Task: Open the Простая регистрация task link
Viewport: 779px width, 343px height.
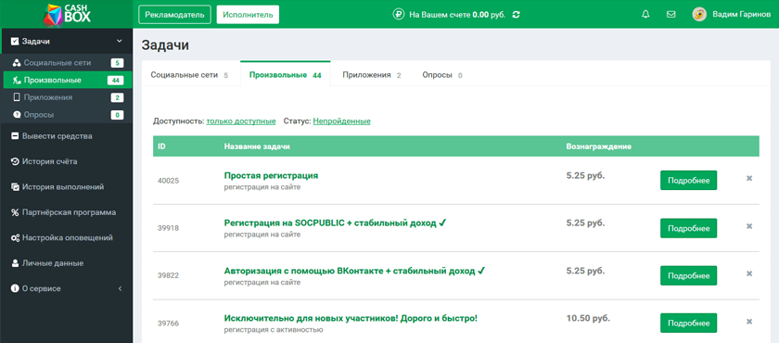Action: click(x=271, y=176)
